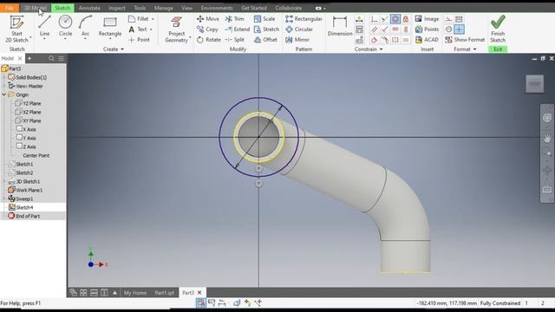Viewport: 555px width, 312px height.
Task: Expand the Format panel dropdown
Action: pos(465,49)
